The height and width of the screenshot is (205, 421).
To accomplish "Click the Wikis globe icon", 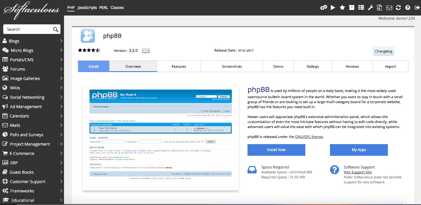I will pyautogui.click(x=5, y=88).
